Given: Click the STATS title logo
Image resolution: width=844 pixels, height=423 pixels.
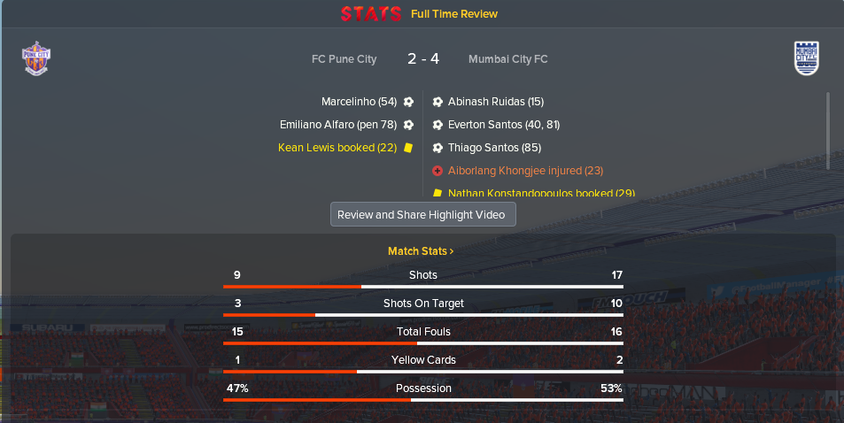Looking at the screenshot, I should pyautogui.click(x=371, y=13).
